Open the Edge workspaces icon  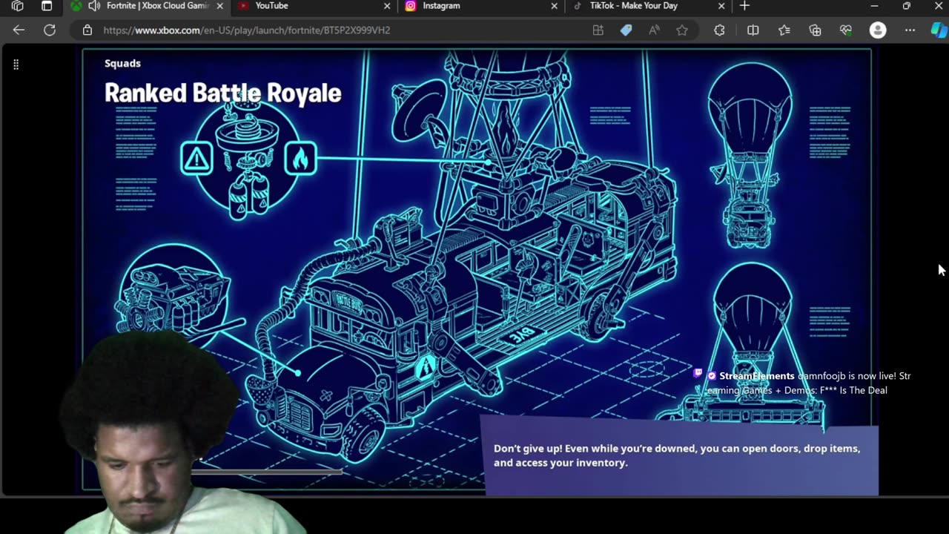coord(18,6)
